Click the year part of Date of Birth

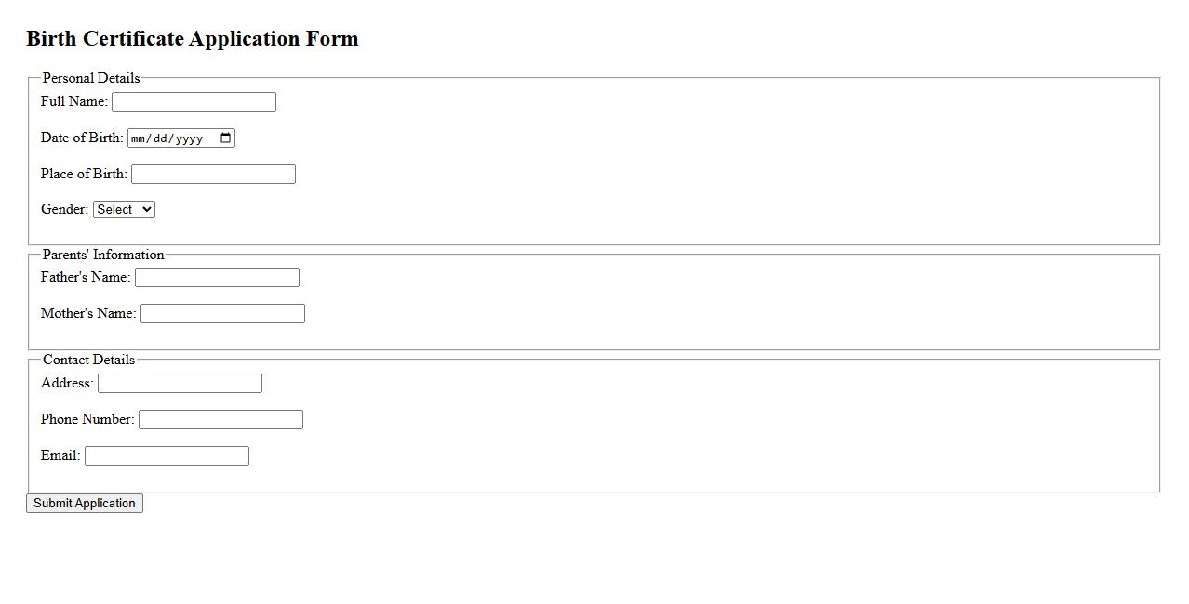189,138
